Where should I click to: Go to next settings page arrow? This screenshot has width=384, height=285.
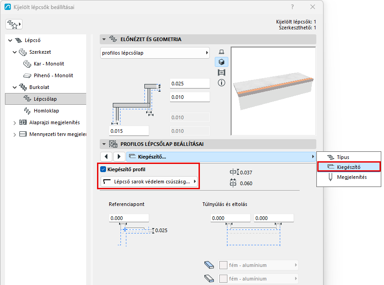click(x=119, y=157)
